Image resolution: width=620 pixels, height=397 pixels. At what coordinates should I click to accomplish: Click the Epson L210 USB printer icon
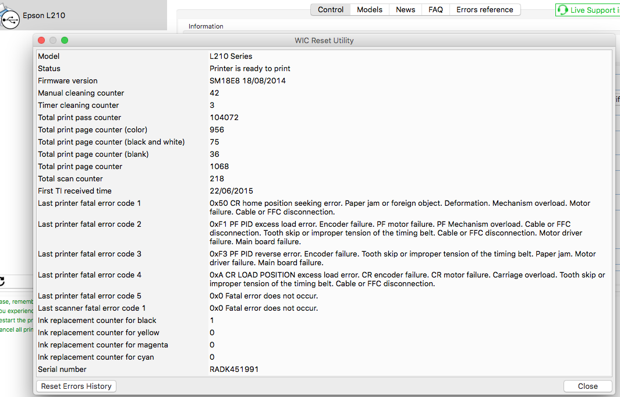[x=9, y=18]
